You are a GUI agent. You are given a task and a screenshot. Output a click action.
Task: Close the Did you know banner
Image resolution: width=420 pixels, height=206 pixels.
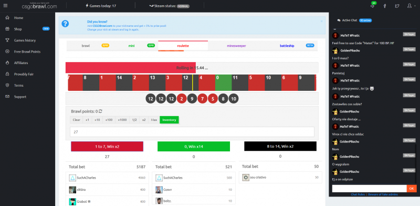[321, 21]
